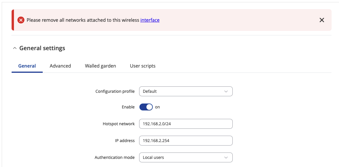Click the red error icon in the alert
339x167 pixels.
pos(21,20)
